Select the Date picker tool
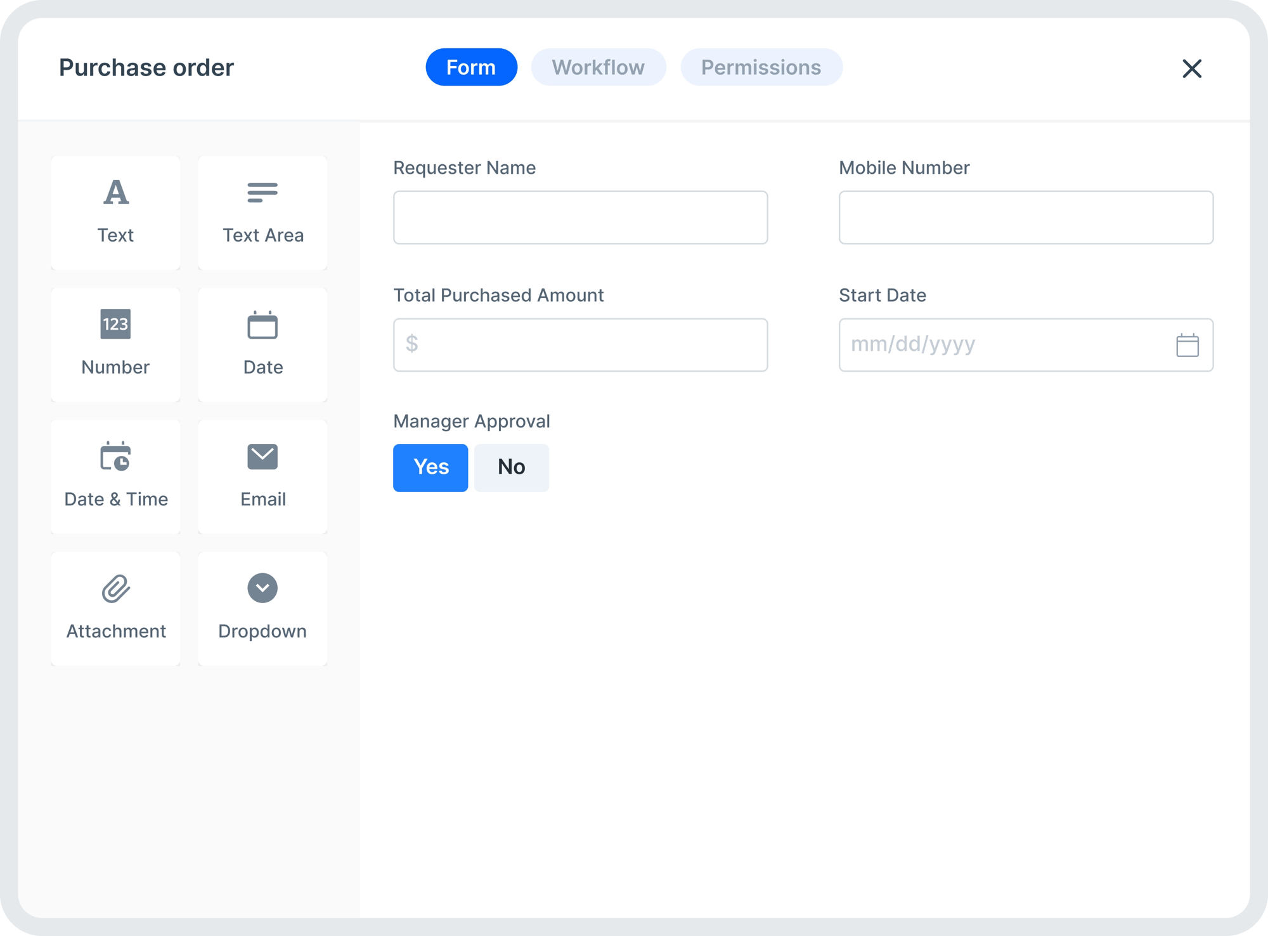This screenshot has height=936, width=1268. (x=263, y=342)
